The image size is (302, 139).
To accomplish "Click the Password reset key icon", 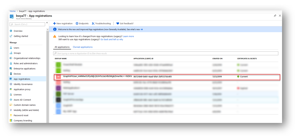I will [x=11, y=115].
